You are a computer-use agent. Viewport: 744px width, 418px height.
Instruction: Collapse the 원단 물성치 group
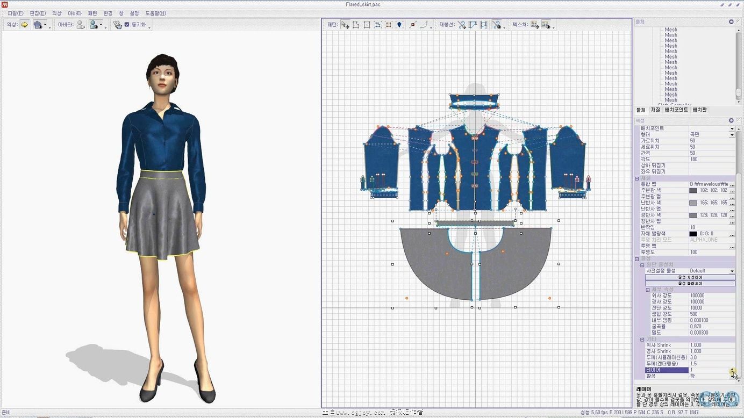pyautogui.click(x=642, y=265)
